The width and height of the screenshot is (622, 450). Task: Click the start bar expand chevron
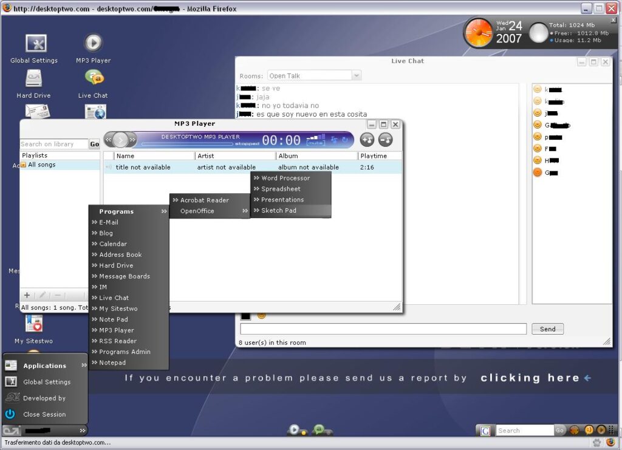[83, 431]
